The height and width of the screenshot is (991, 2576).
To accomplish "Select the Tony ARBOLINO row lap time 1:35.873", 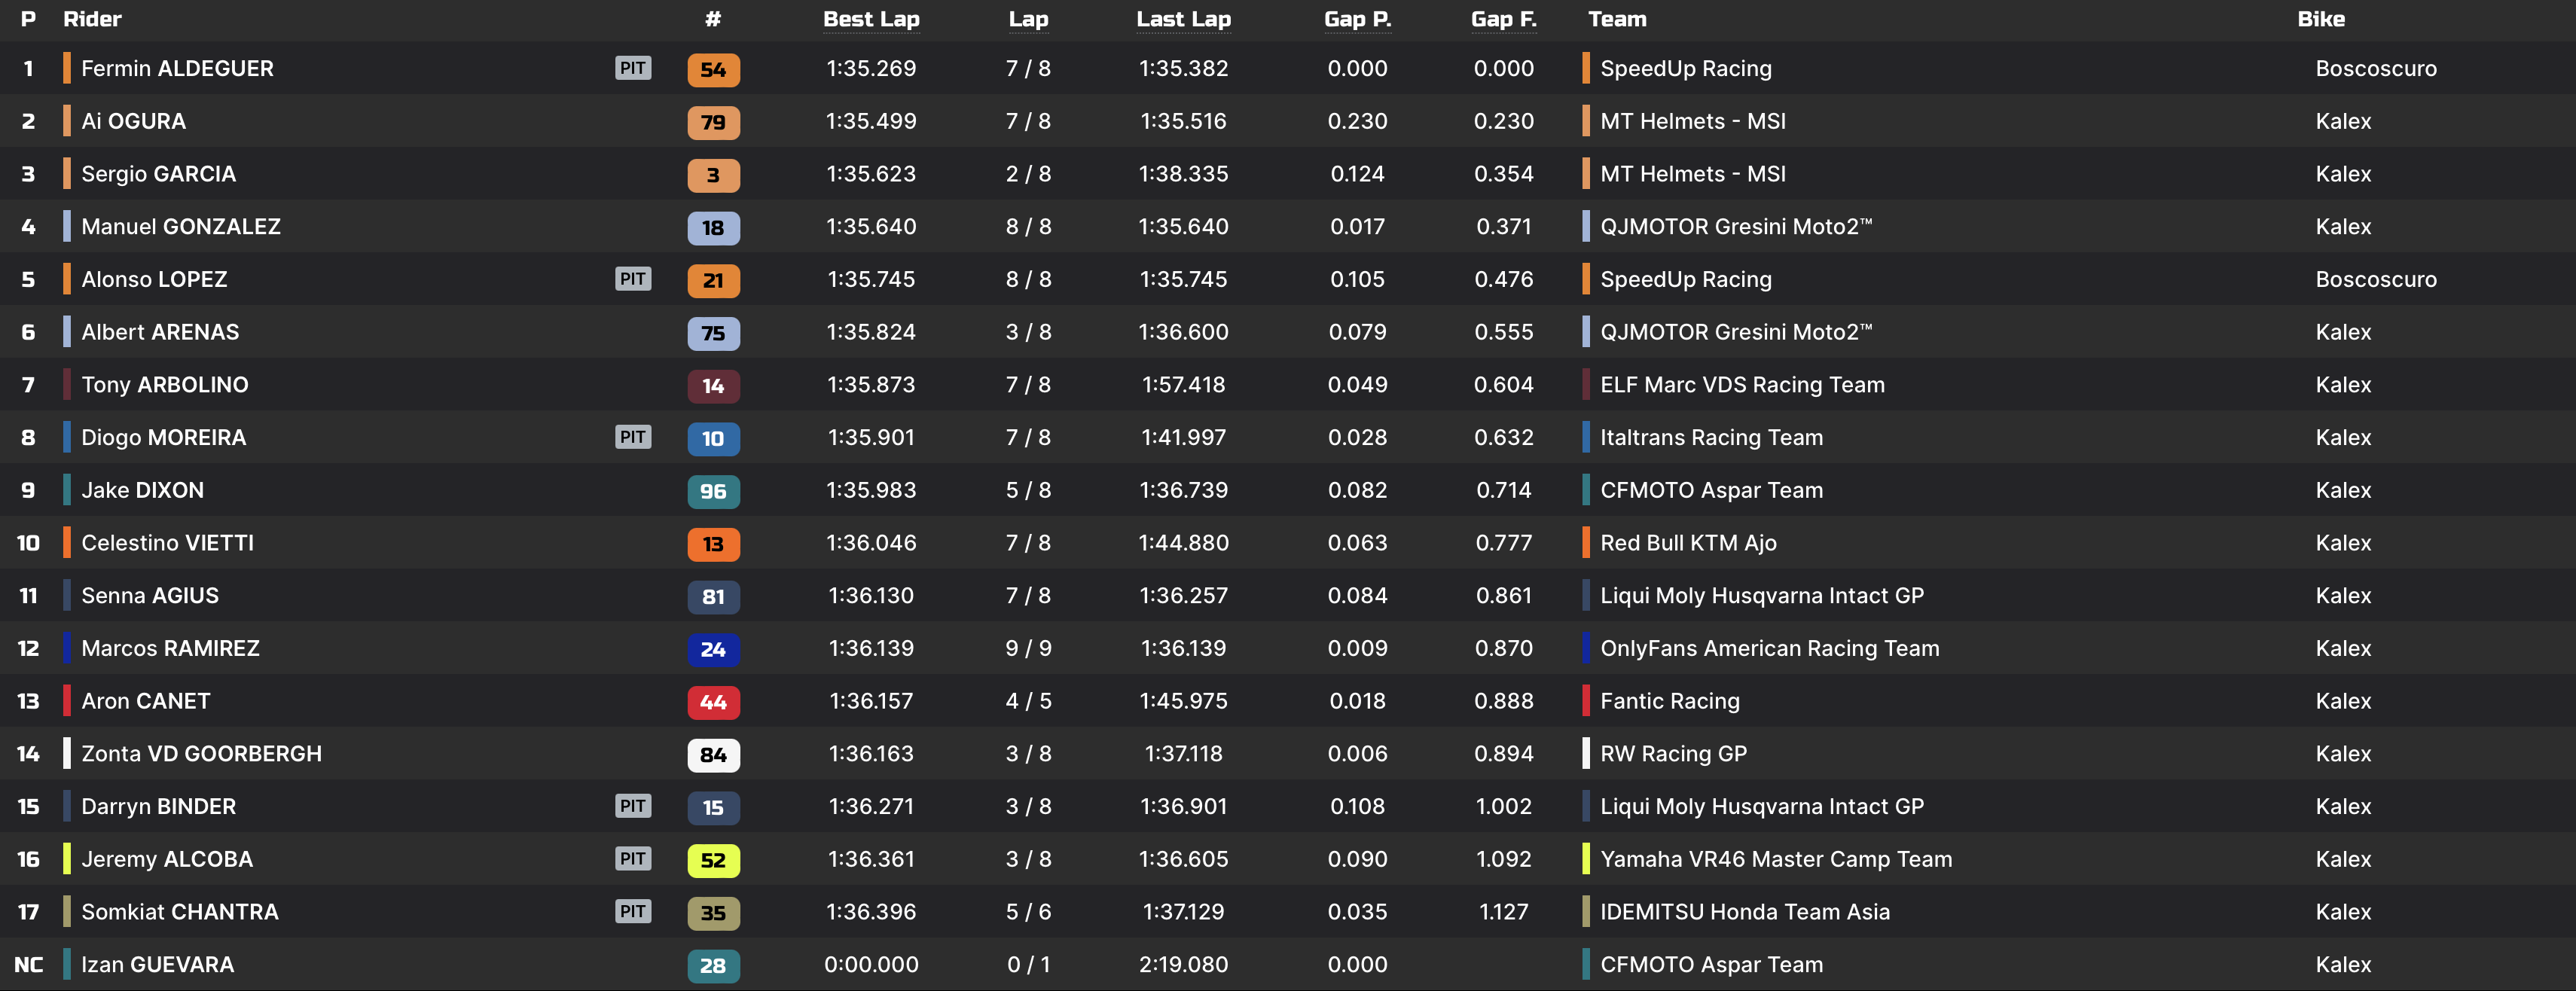I will tap(870, 385).
